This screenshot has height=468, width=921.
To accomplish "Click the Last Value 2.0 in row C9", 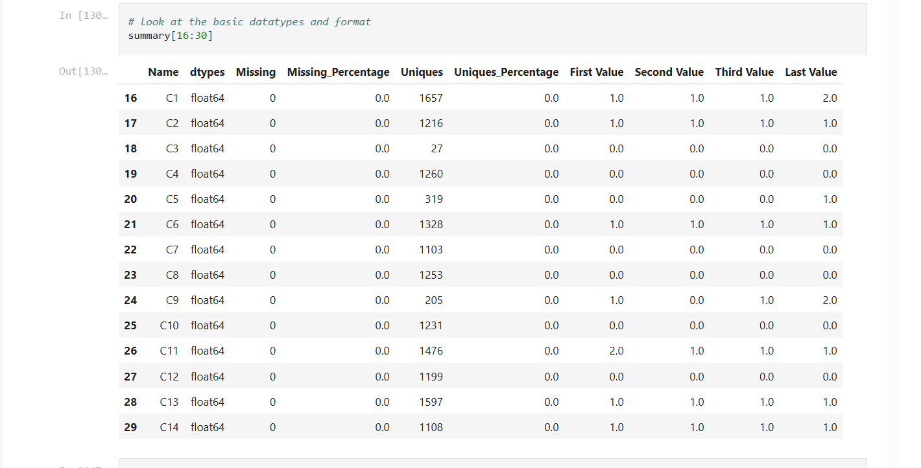I will pos(830,300).
